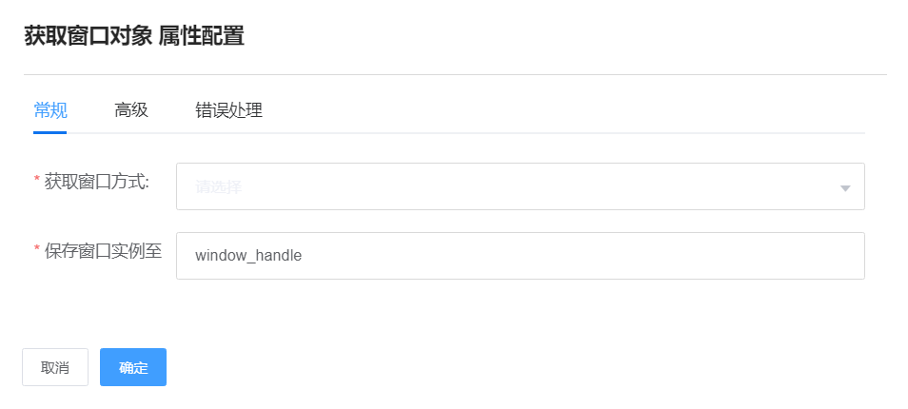
Task: Confirm with the blue 确定 button
Action: (x=133, y=367)
